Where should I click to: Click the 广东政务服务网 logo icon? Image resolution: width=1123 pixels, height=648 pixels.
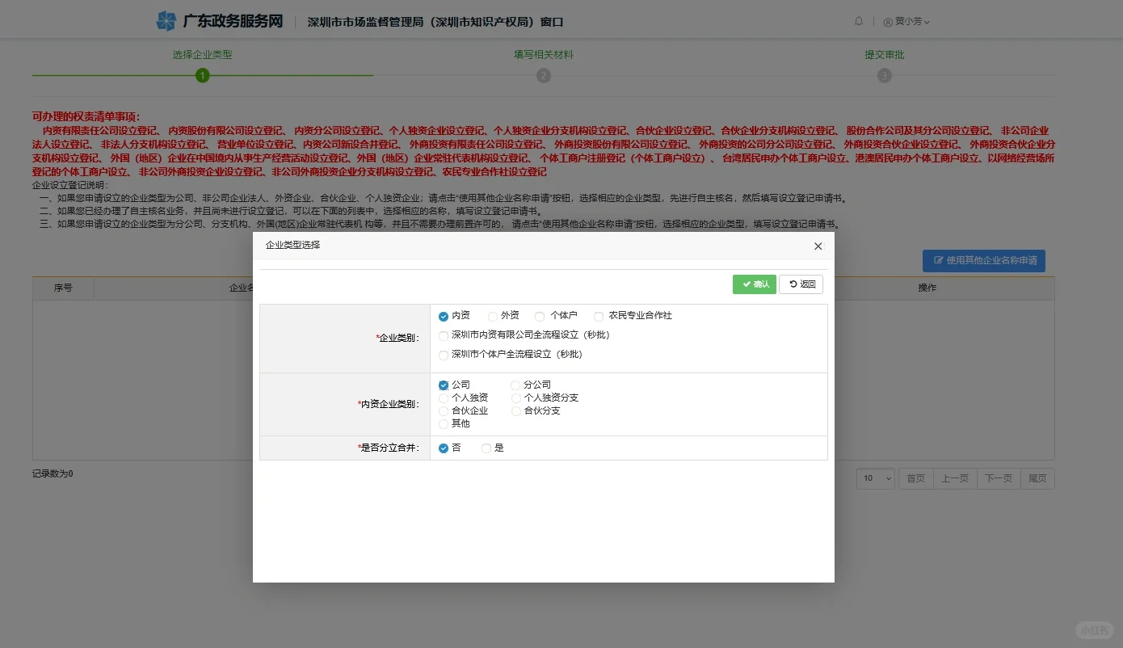pos(166,21)
